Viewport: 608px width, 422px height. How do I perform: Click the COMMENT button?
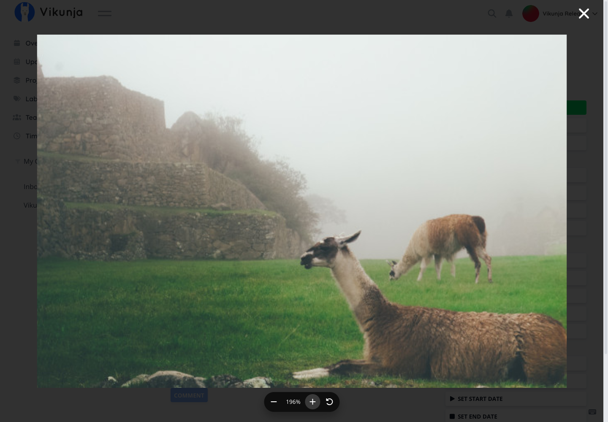coord(189,395)
